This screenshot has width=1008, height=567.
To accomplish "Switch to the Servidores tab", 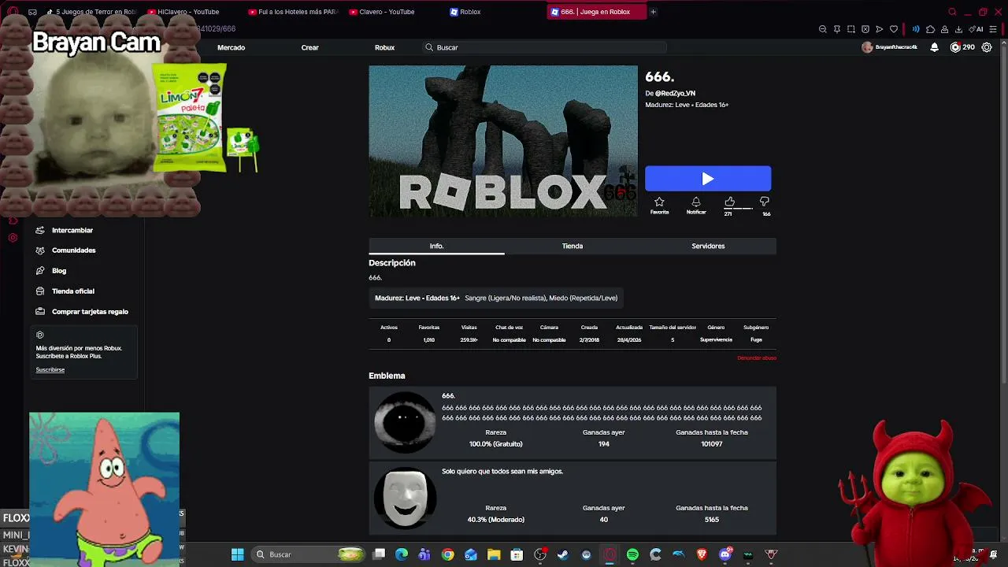I will (708, 246).
